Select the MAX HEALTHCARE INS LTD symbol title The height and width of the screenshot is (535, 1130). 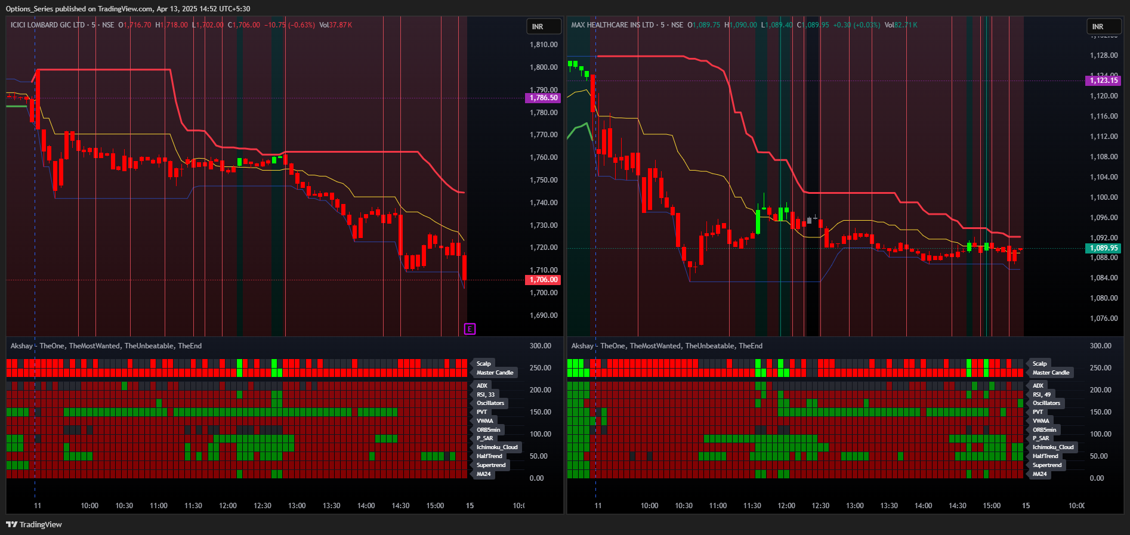click(x=612, y=25)
